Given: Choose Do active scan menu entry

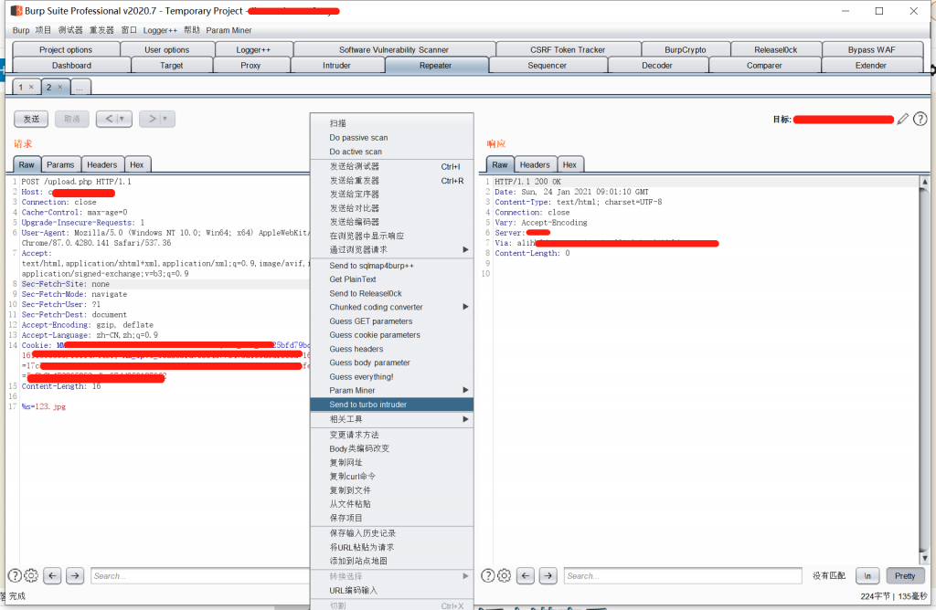Looking at the screenshot, I should (x=392, y=152).
